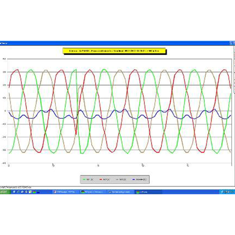
Task: Click the yellow chart title banner
Action: tap(114, 51)
